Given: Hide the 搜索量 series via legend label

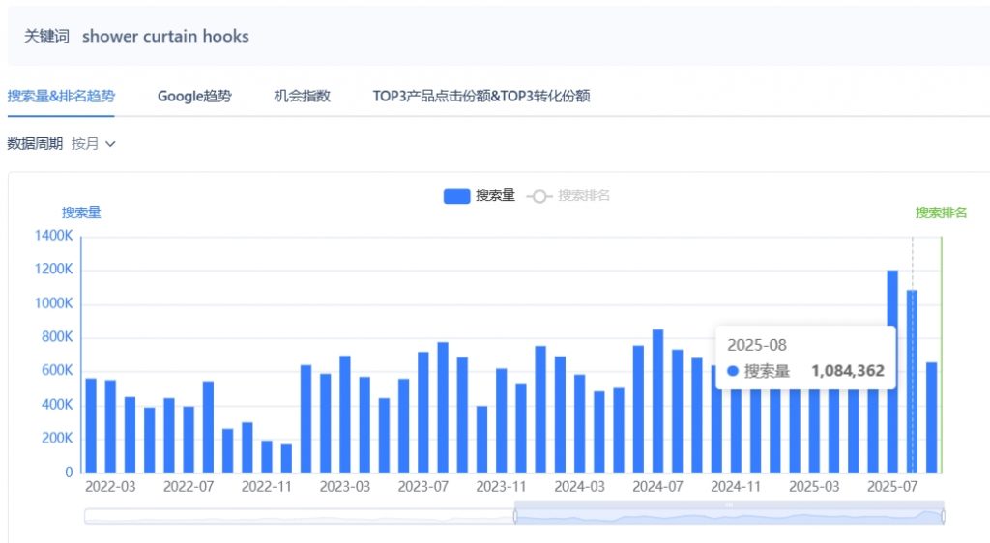Looking at the screenshot, I should point(495,196).
